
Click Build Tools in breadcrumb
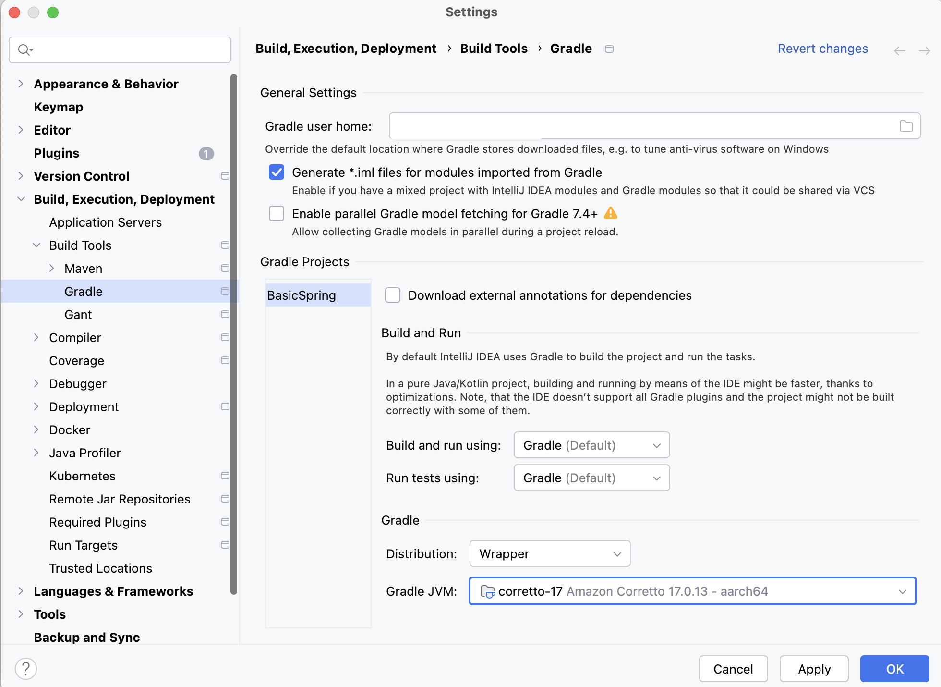tap(494, 49)
